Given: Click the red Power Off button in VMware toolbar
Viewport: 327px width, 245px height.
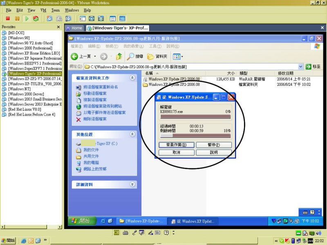Looking at the screenshot, I should coord(8,18).
